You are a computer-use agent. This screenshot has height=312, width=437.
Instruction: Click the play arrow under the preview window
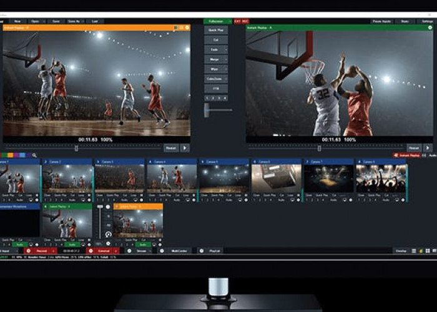pos(185,148)
